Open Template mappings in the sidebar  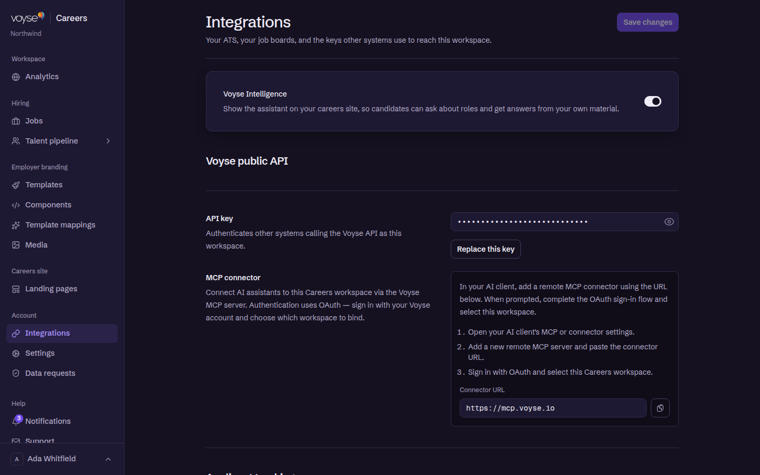point(62,225)
